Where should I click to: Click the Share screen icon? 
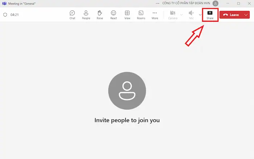[x=210, y=13]
